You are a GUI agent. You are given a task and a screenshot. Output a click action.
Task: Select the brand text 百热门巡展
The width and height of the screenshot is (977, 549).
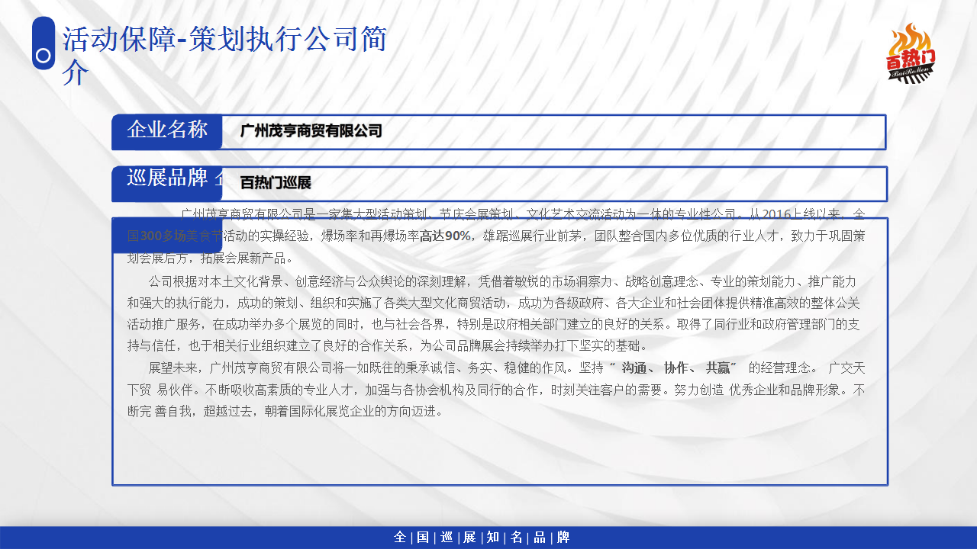(276, 183)
